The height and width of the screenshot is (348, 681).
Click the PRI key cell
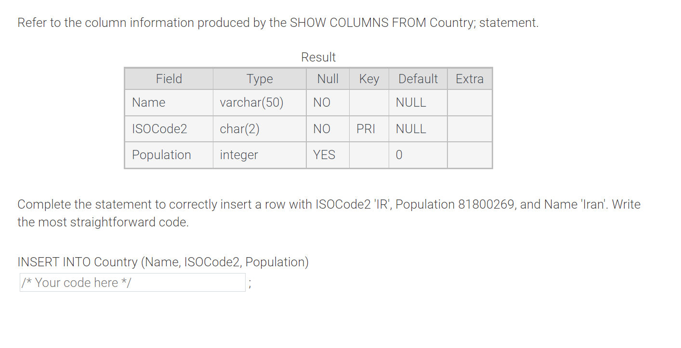pos(368,128)
